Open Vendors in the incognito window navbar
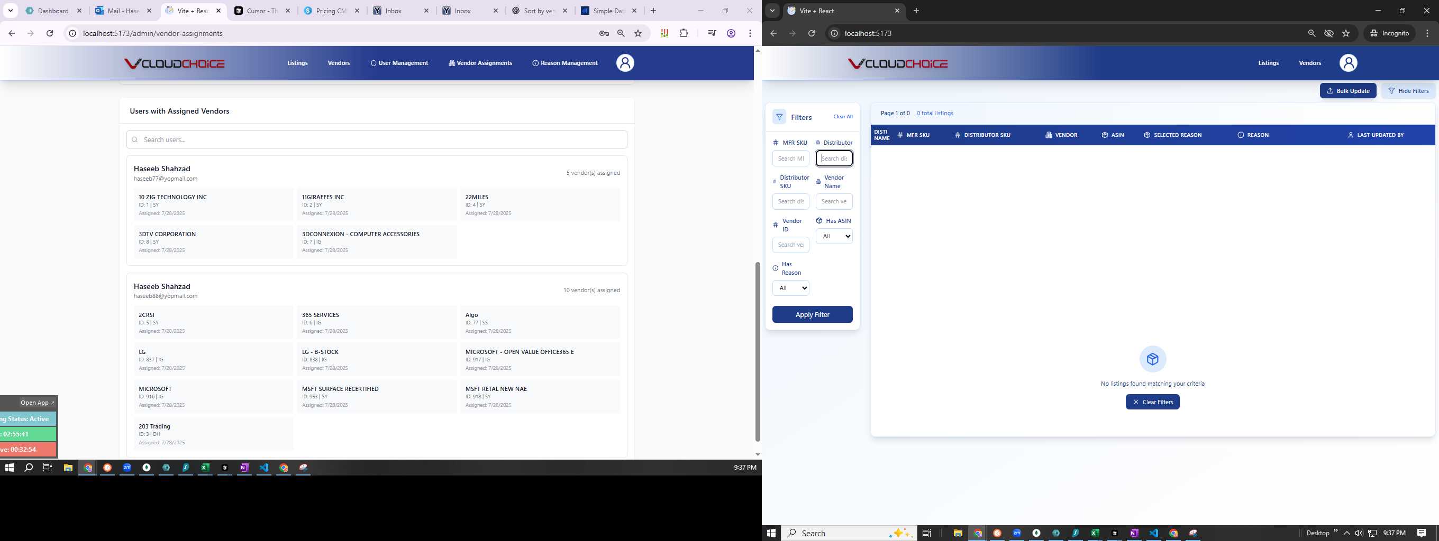The image size is (1439, 541). 1310,63
